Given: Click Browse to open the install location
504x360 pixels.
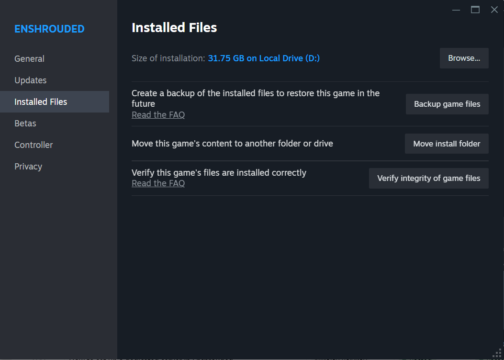Looking at the screenshot, I should pyautogui.click(x=464, y=58).
